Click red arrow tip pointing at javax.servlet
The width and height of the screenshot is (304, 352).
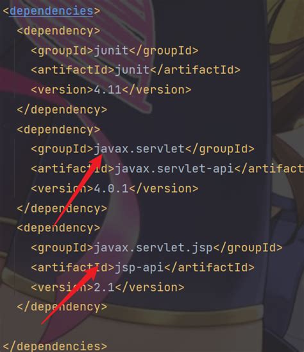point(101,155)
